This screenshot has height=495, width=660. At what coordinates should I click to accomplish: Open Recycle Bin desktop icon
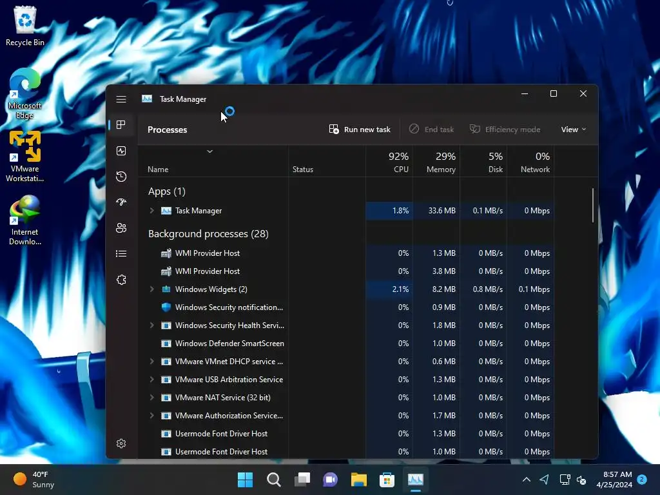click(25, 26)
